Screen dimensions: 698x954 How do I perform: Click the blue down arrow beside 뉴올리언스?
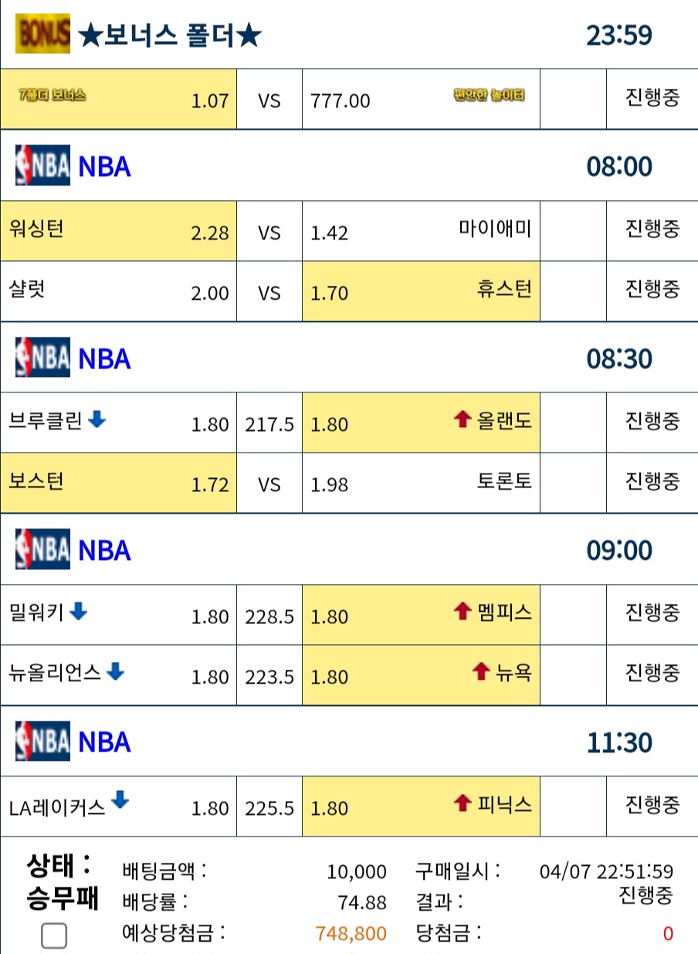point(115,671)
